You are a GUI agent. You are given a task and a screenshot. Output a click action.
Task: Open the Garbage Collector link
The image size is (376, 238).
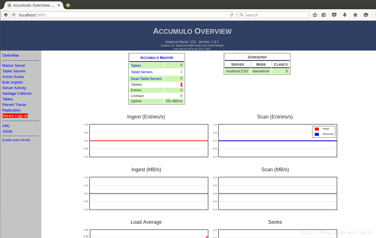tap(17, 93)
